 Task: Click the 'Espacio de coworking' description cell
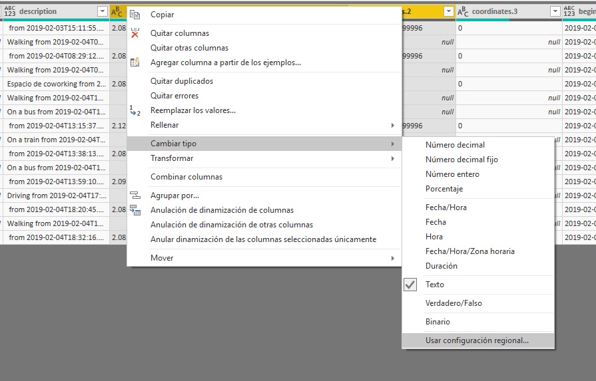point(56,84)
